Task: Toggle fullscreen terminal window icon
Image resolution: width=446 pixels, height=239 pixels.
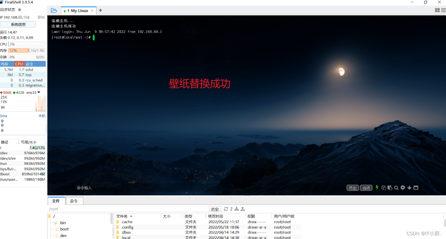Action: pos(416,188)
